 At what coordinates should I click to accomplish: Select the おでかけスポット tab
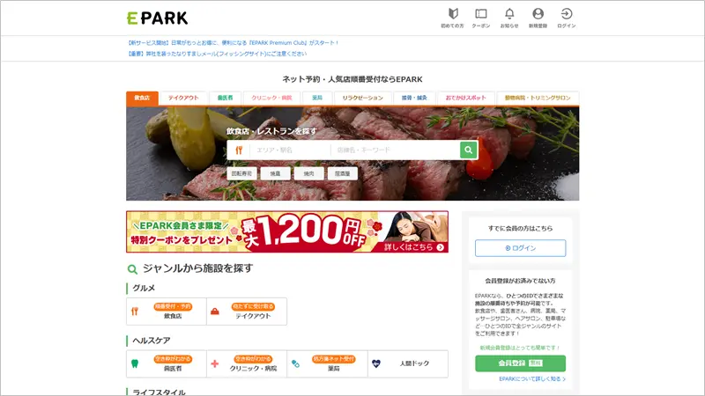click(x=466, y=98)
